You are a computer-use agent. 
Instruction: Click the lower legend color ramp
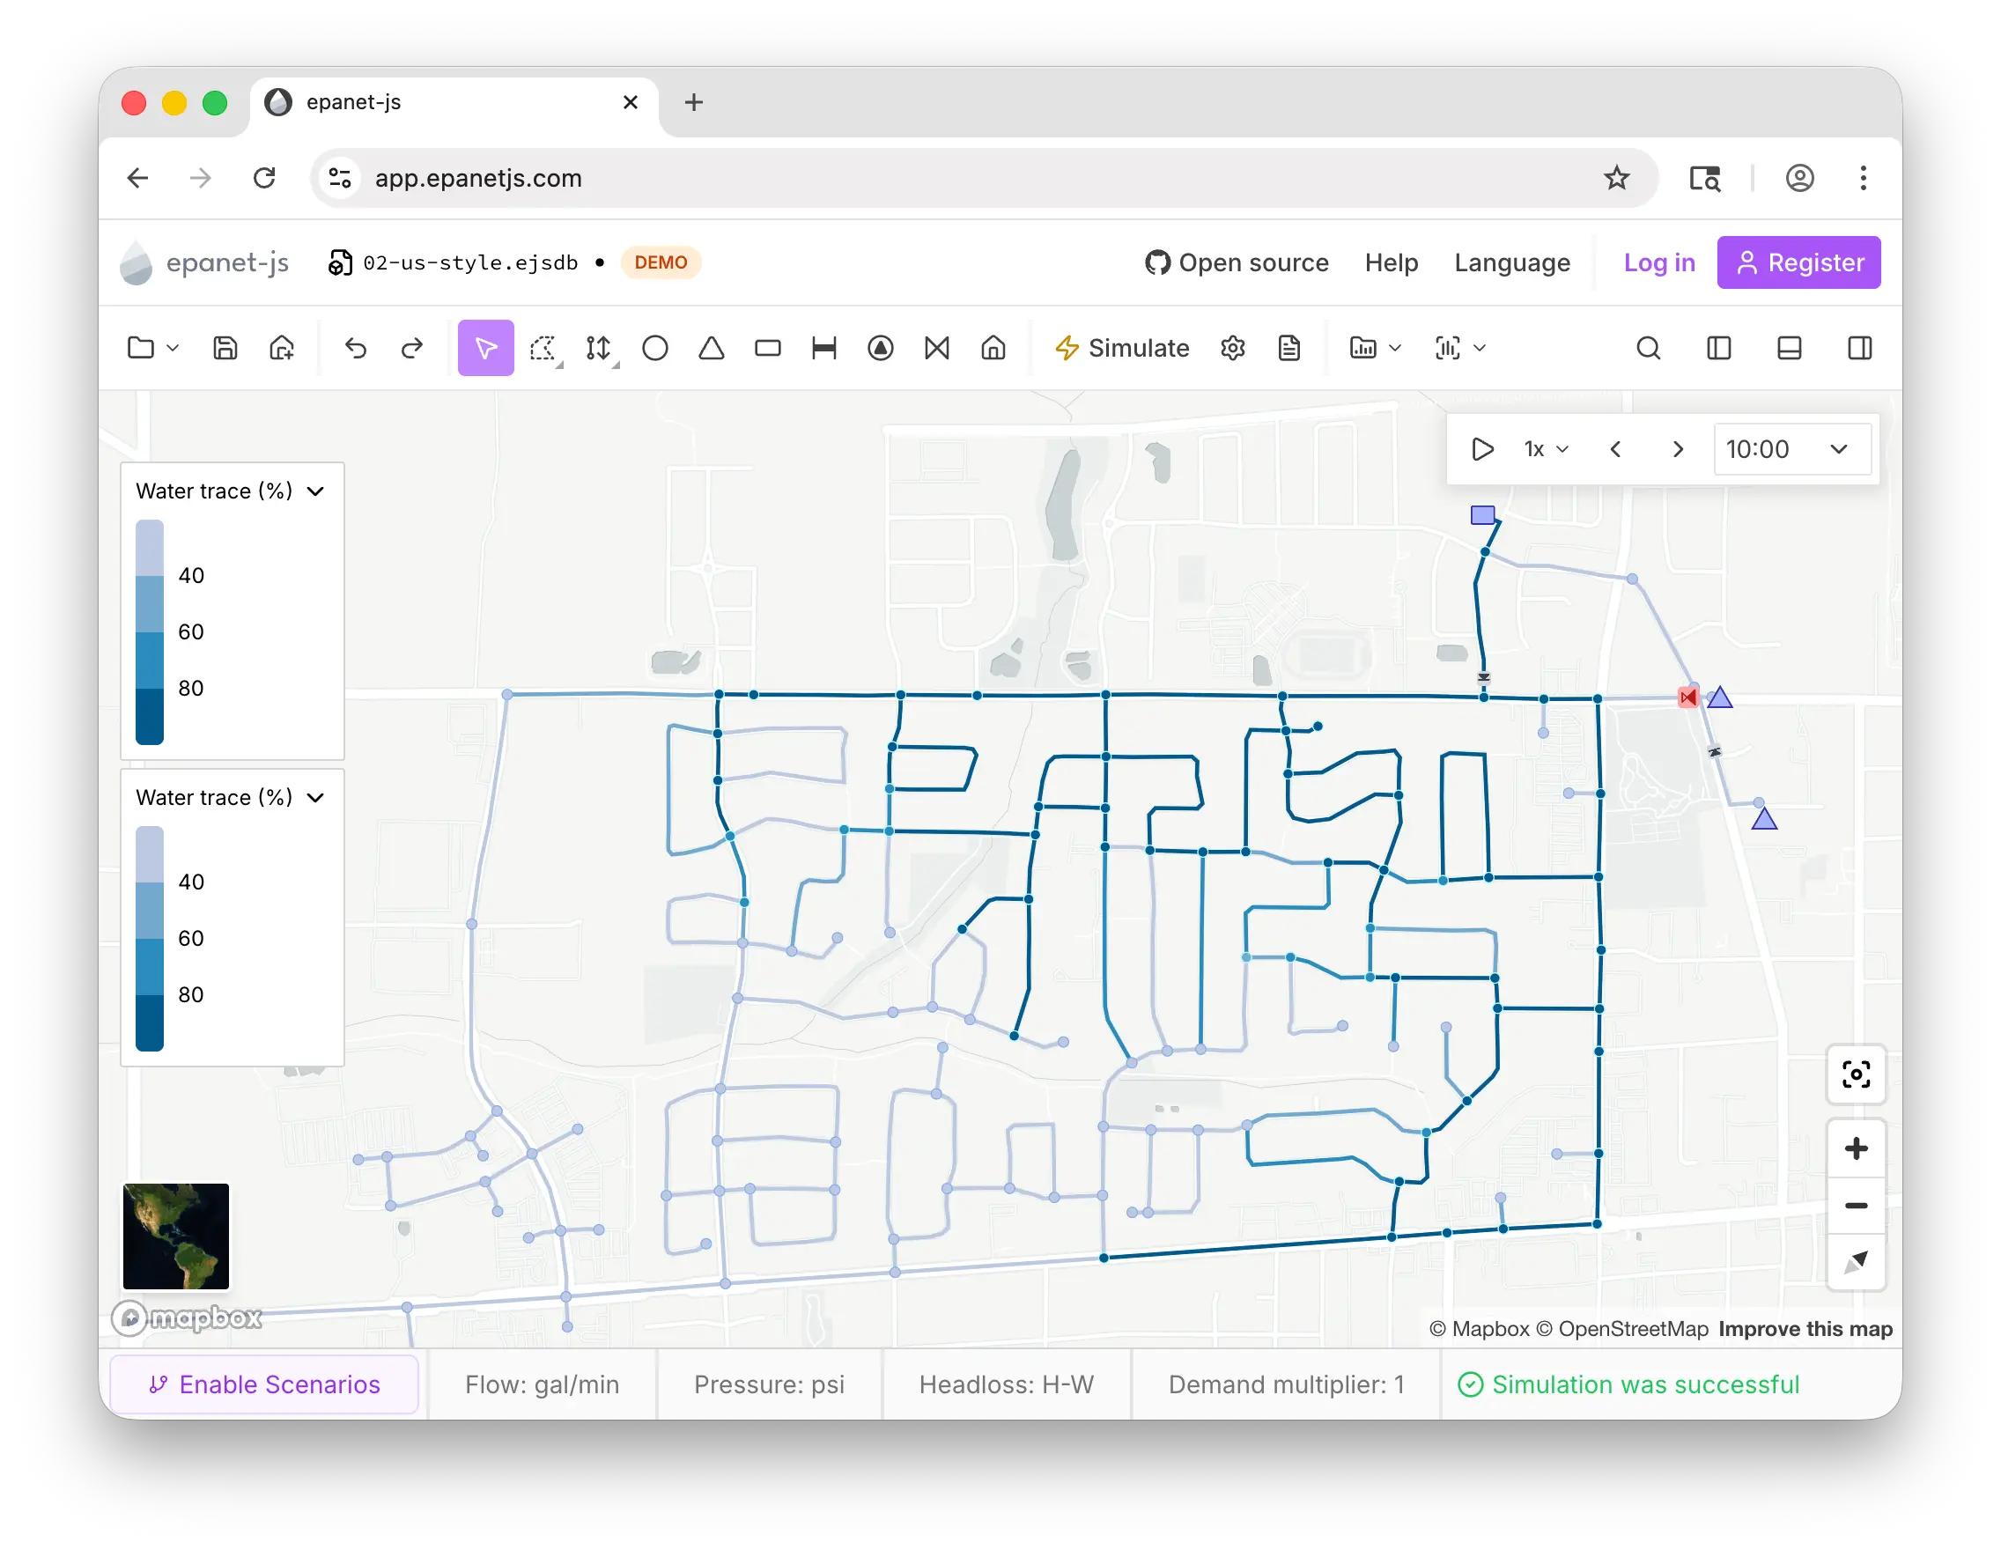tap(150, 938)
